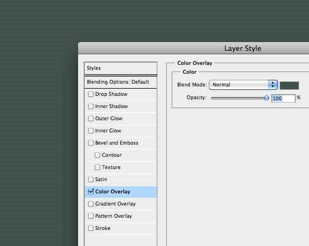The height and width of the screenshot is (246, 309).
Task: Enable the Inner Shadow checkbox
Action: click(91, 106)
